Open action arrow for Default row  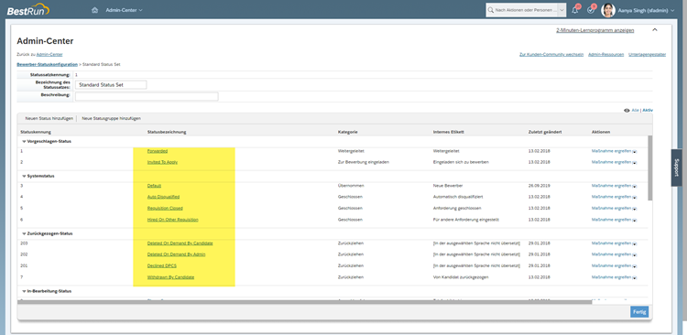click(635, 186)
